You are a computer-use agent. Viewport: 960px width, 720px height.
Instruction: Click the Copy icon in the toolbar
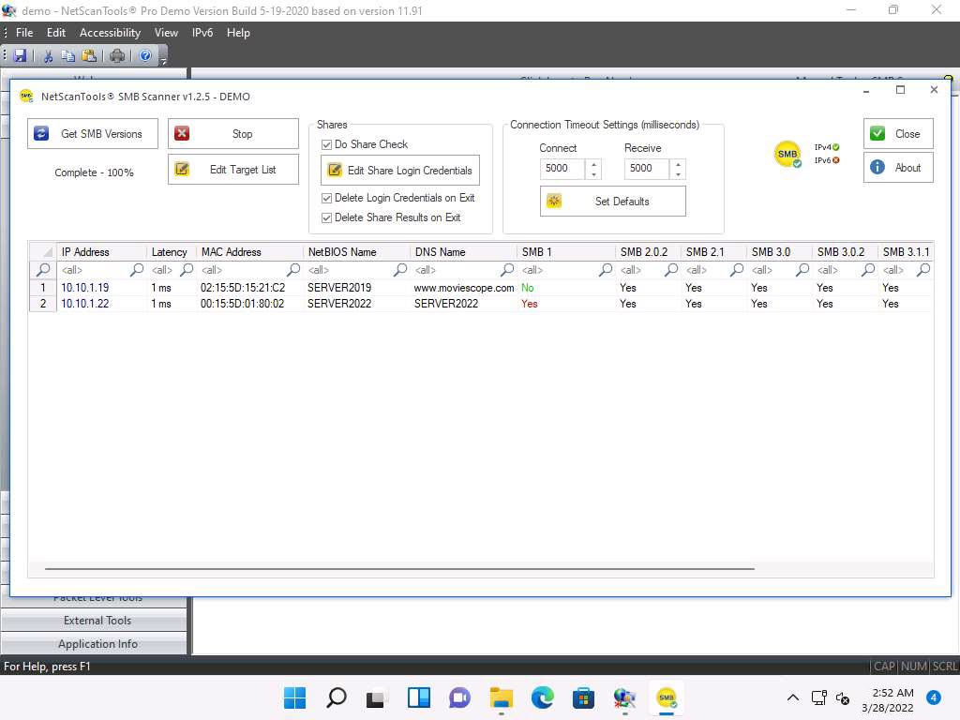click(x=68, y=56)
